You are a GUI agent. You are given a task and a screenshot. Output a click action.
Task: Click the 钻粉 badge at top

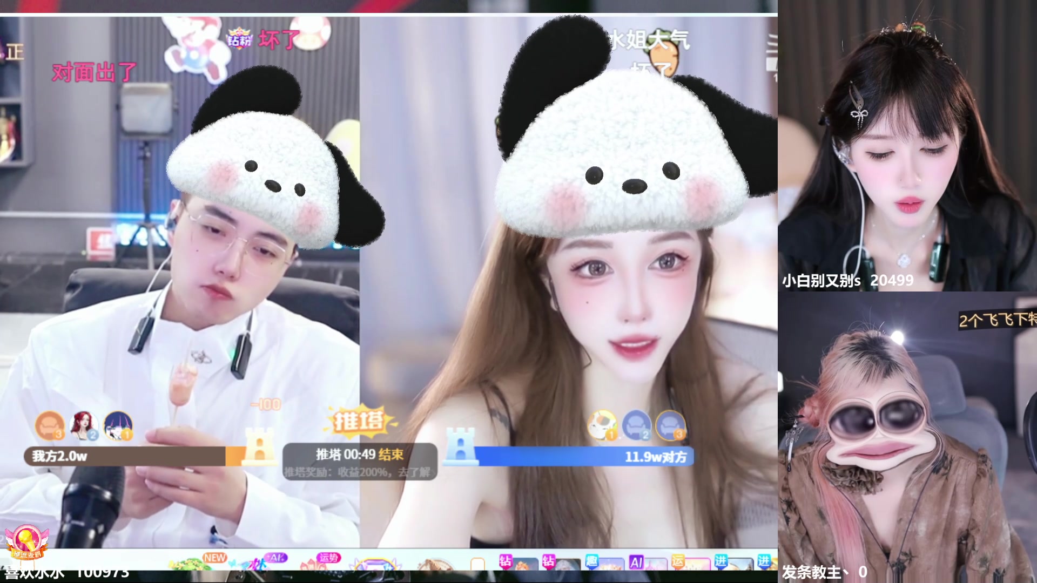240,39
